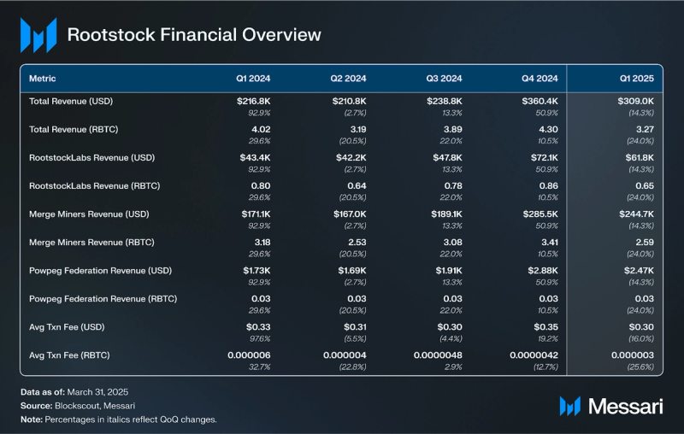This screenshot has width=684, height=434.
Task: Click the Merge Miners Revenue (USD) label
Action: 89,214
